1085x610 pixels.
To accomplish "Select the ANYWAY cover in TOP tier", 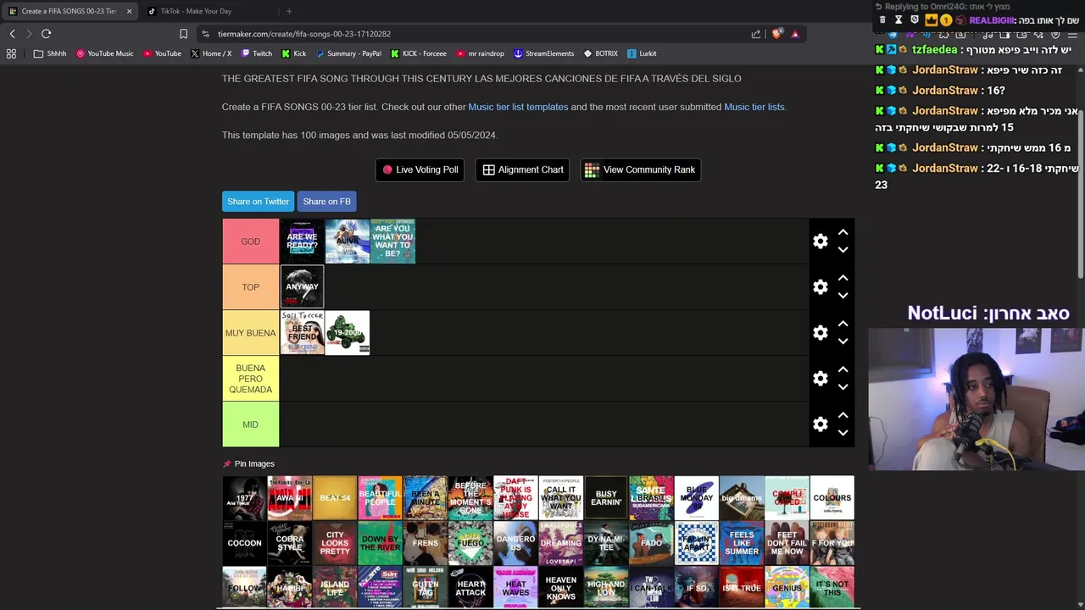I will 302,287.
